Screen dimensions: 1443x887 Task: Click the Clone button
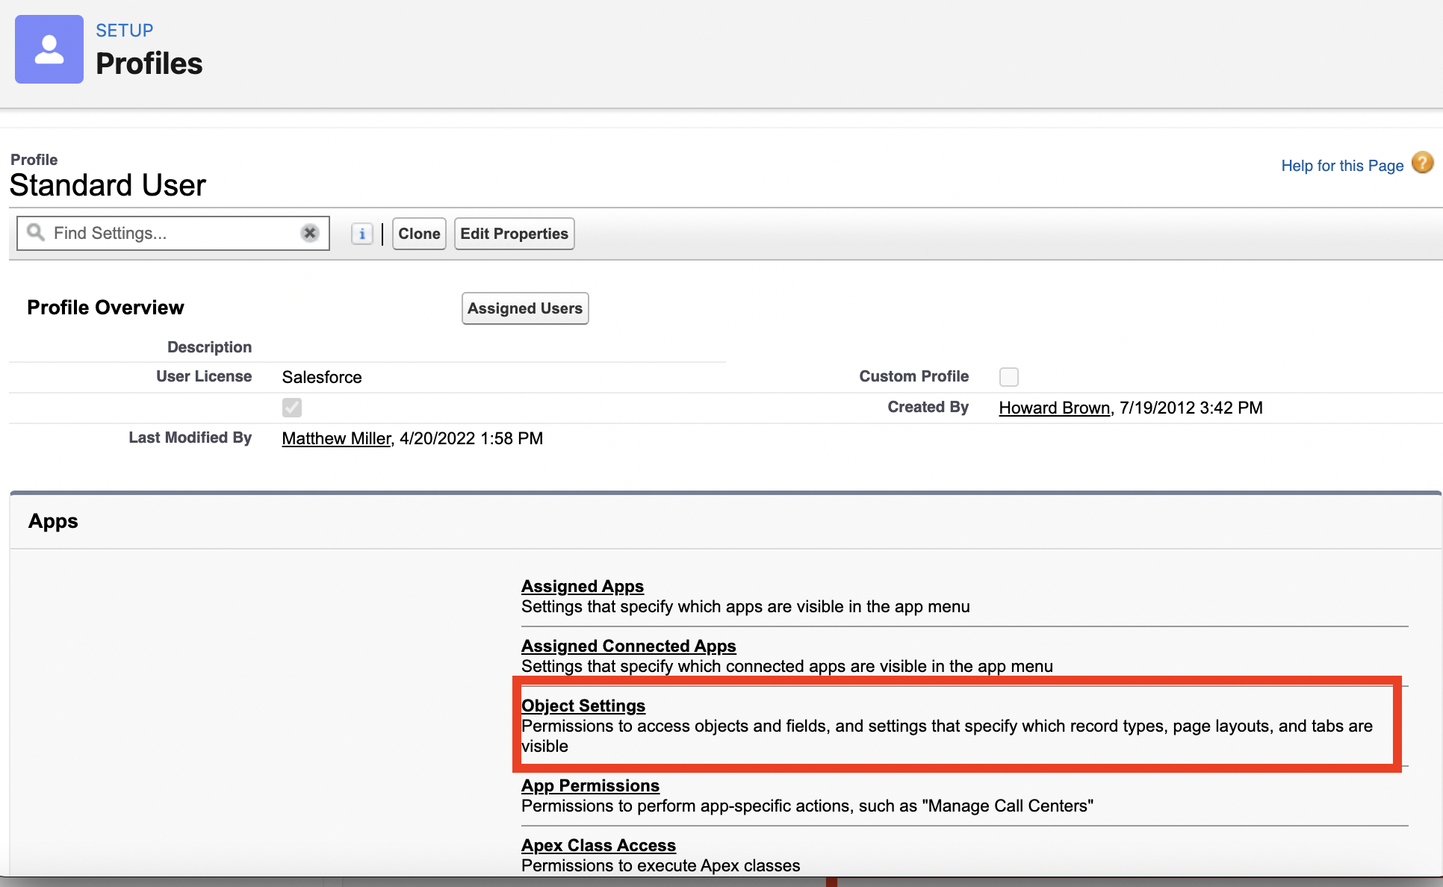(x=419, y=234)
